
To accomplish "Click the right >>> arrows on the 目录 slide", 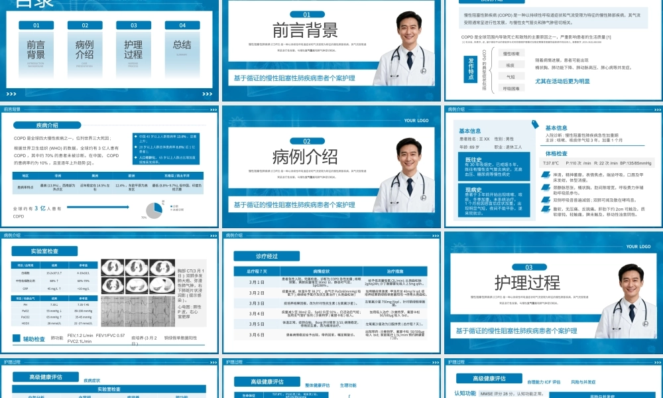I will point(207,94).
